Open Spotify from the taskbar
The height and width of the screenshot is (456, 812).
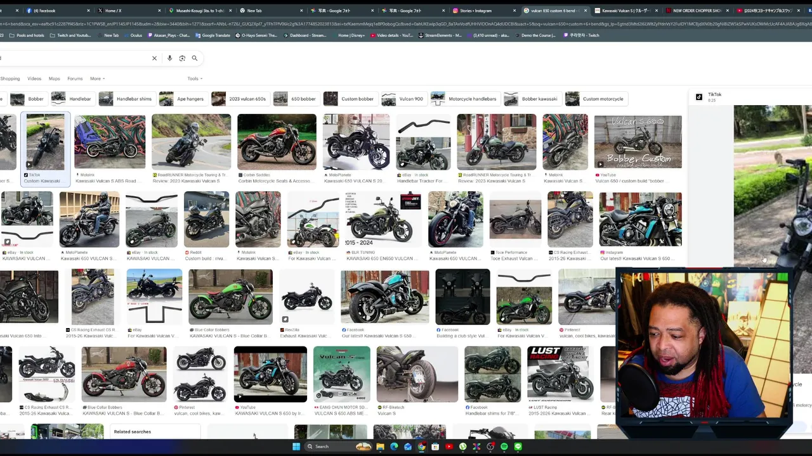tap(504, 446)
